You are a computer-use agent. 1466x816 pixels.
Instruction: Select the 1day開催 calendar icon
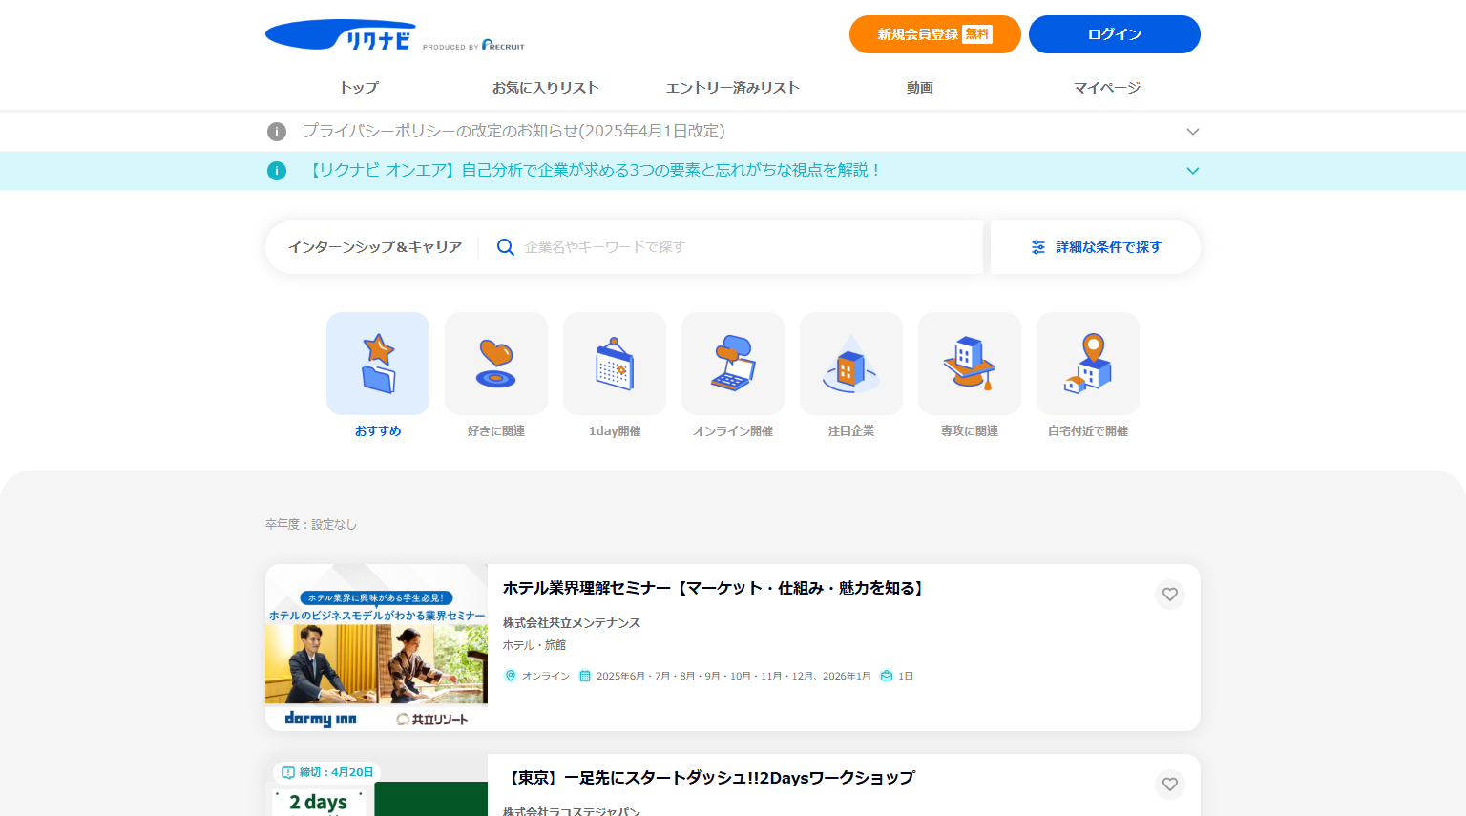pyautogui.click(x=615, y=364)
